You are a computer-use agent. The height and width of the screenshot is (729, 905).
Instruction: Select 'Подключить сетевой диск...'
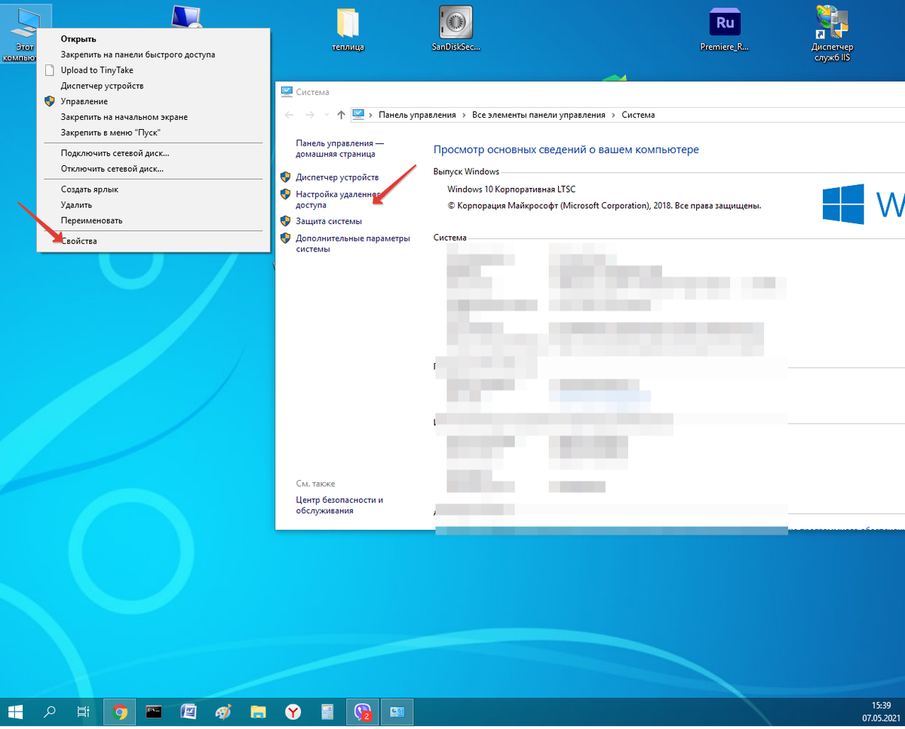pyautogui.click(x=153, y=153)
